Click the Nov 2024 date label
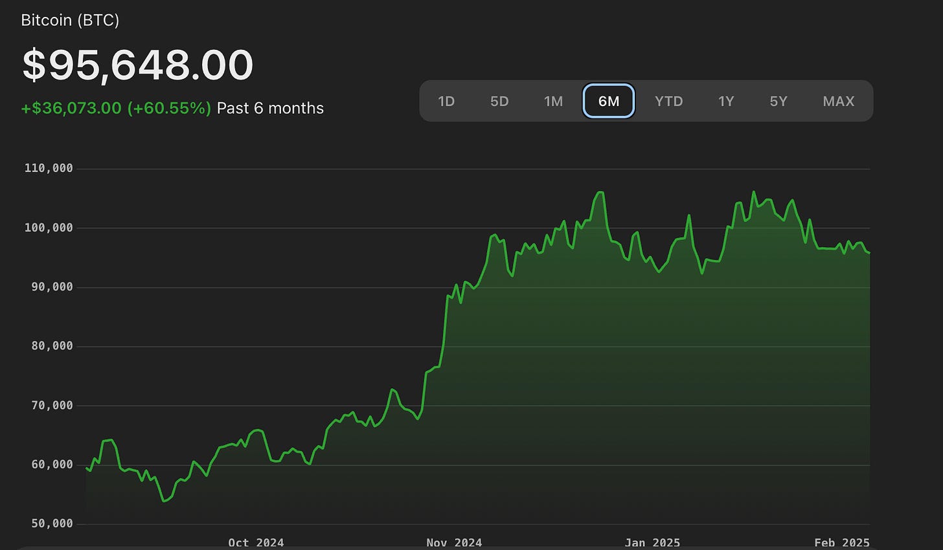Viewport: 943px width, 550px height. (x=454, y=542)
